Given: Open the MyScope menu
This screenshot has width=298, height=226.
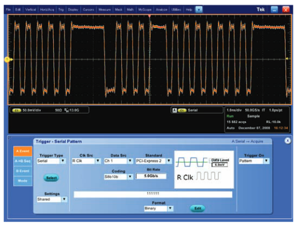Looking at the screenshot, I should 145,10.
